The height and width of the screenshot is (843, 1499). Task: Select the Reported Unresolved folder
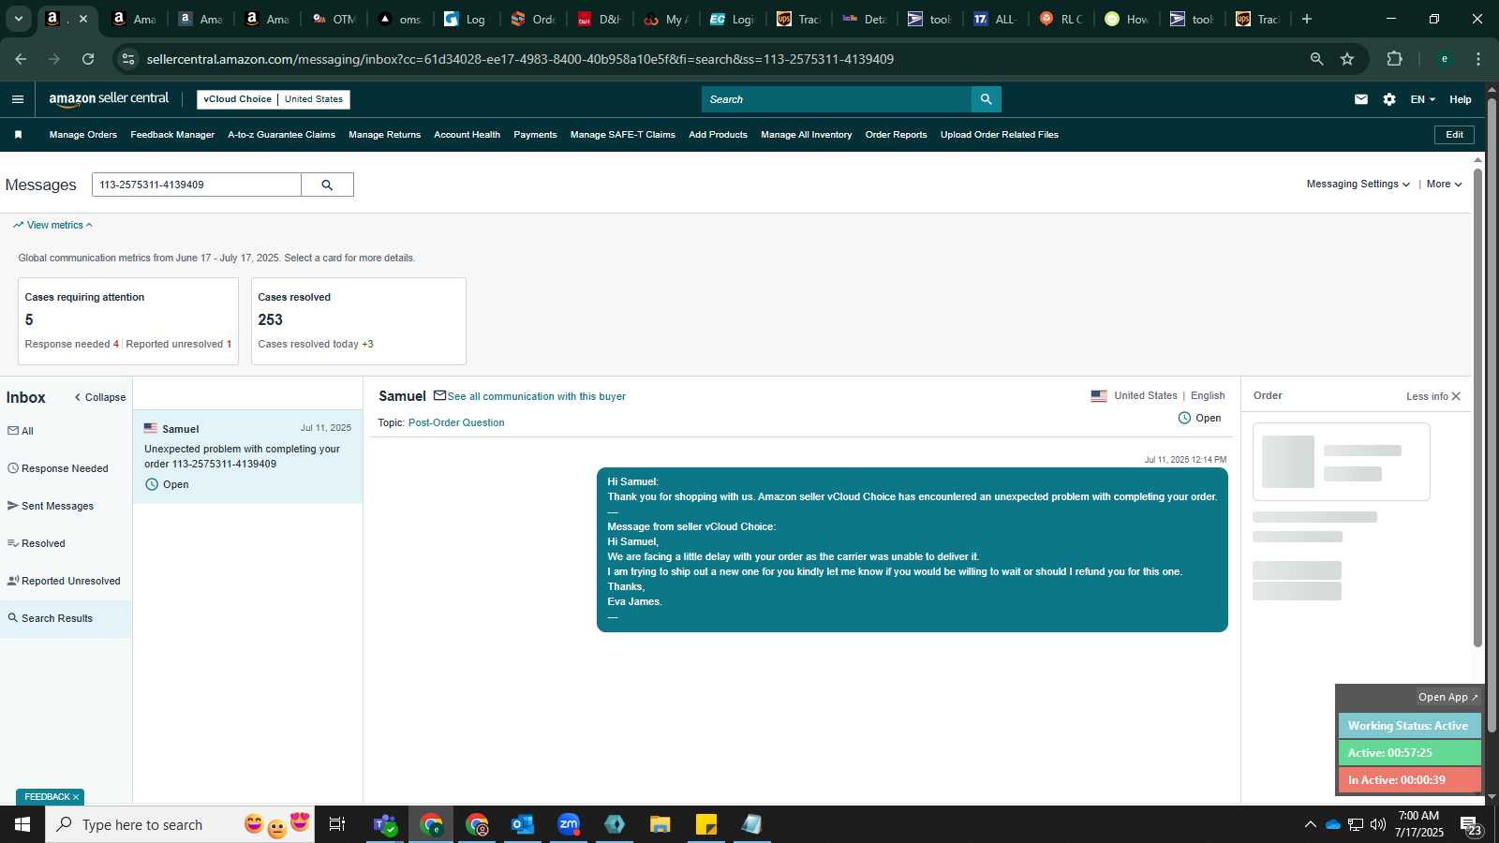(66, 581)
